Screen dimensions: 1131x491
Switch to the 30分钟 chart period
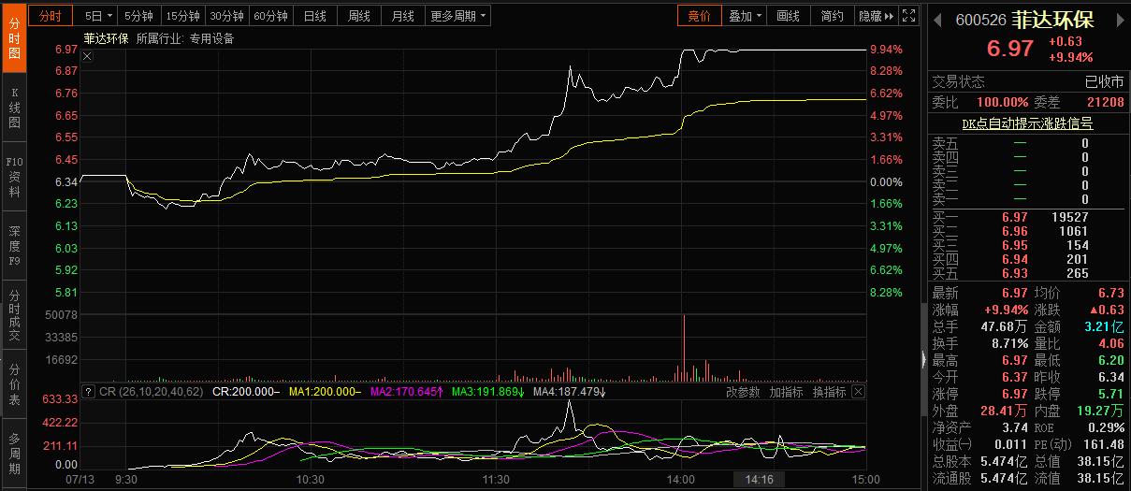226,16
